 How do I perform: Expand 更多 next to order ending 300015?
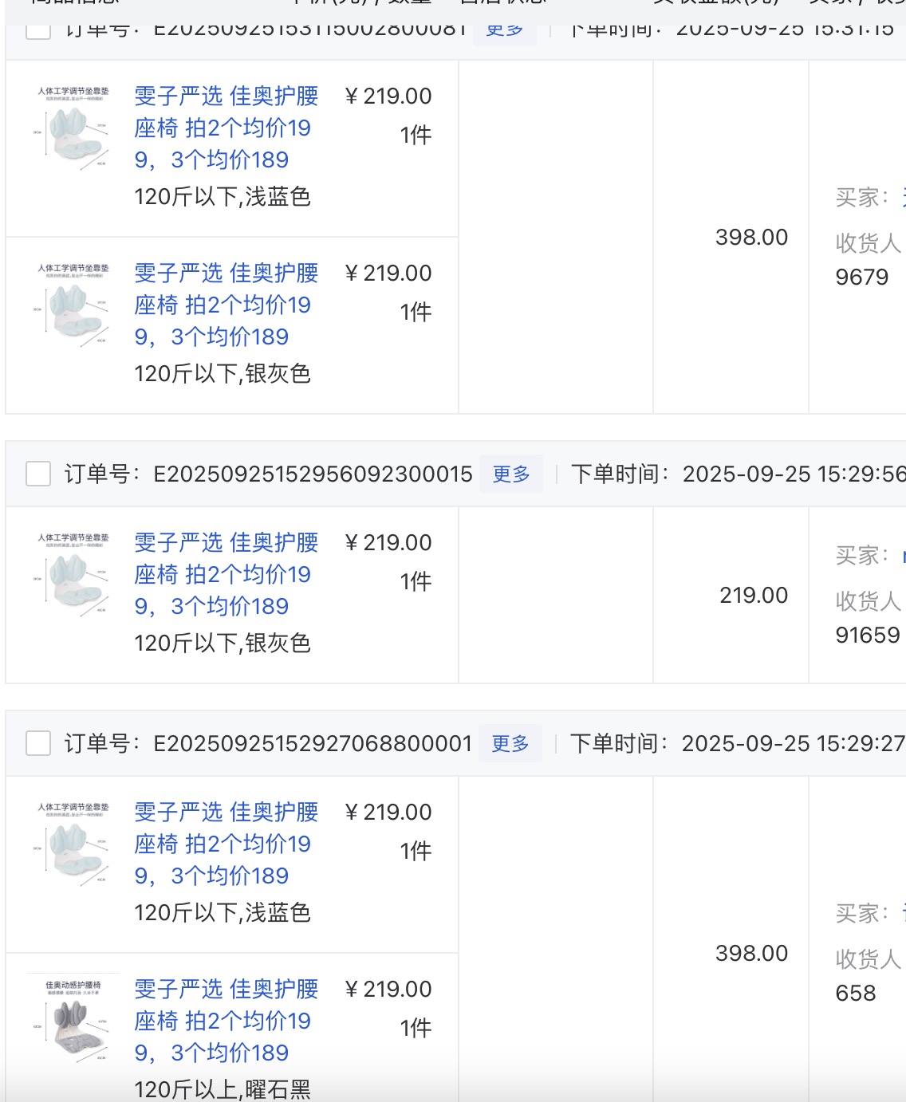click(x=511, y=474)
